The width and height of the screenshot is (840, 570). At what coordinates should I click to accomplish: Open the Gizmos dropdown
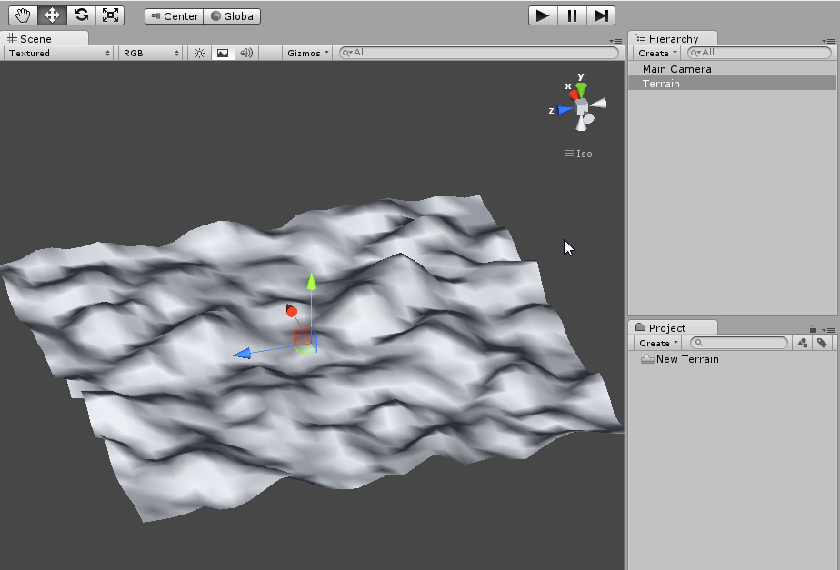[308, 53]
